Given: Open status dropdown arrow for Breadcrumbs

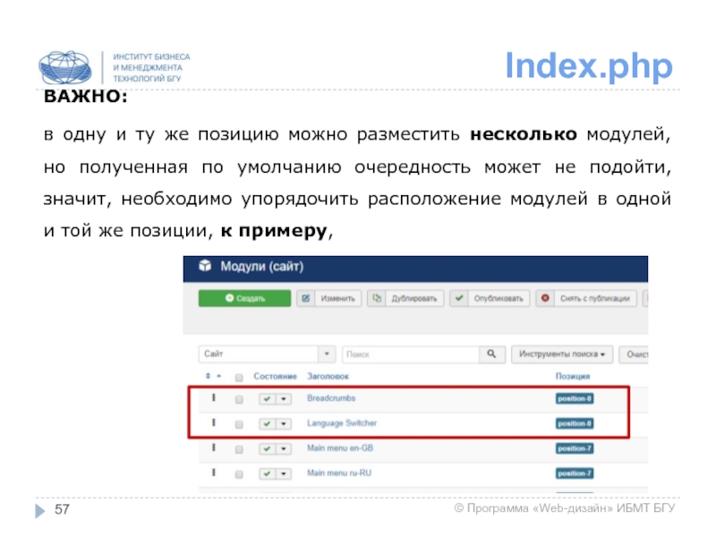Looking at the screenshot, I should (x=284, y=399).
